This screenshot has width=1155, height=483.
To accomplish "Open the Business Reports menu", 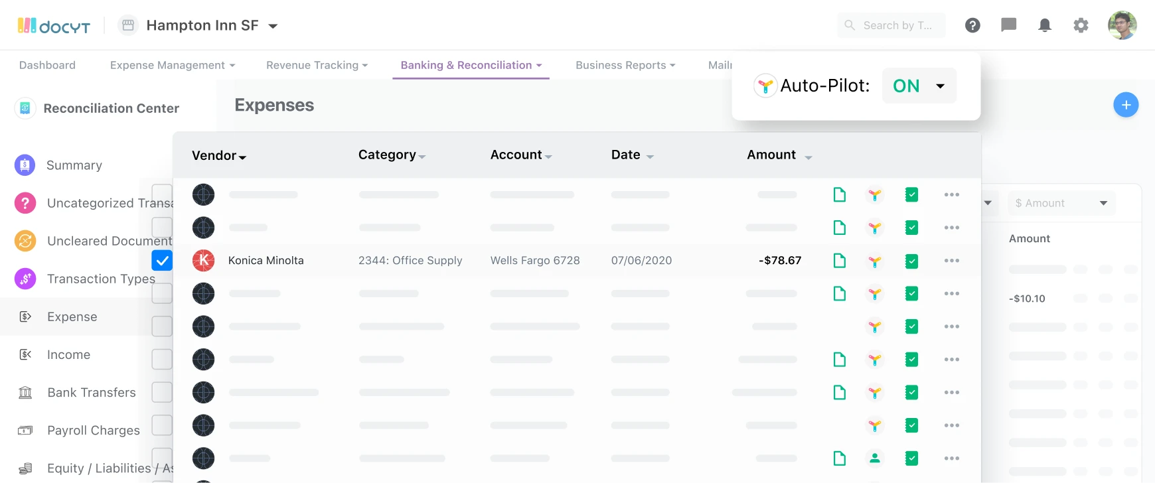I will [625, 65].
